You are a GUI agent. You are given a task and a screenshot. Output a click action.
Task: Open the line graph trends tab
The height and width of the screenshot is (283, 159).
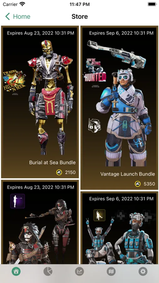pyautogui.click(x=79, y=271)
